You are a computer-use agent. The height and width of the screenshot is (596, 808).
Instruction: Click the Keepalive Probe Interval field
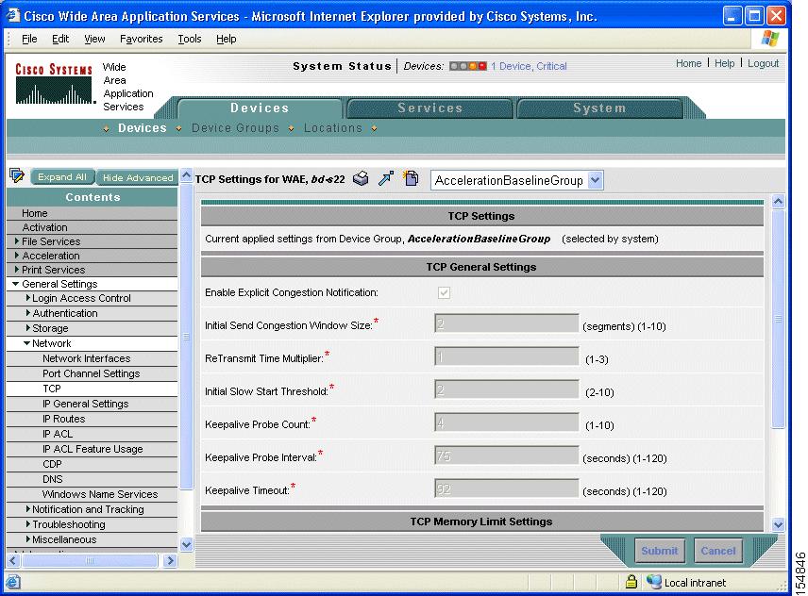click(507, 455)
